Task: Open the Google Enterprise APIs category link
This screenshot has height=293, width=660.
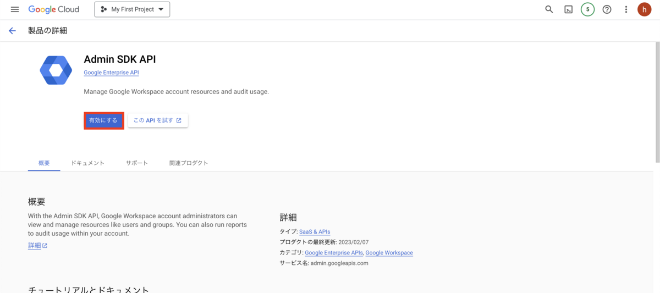Action: click(x=334, y=253)
